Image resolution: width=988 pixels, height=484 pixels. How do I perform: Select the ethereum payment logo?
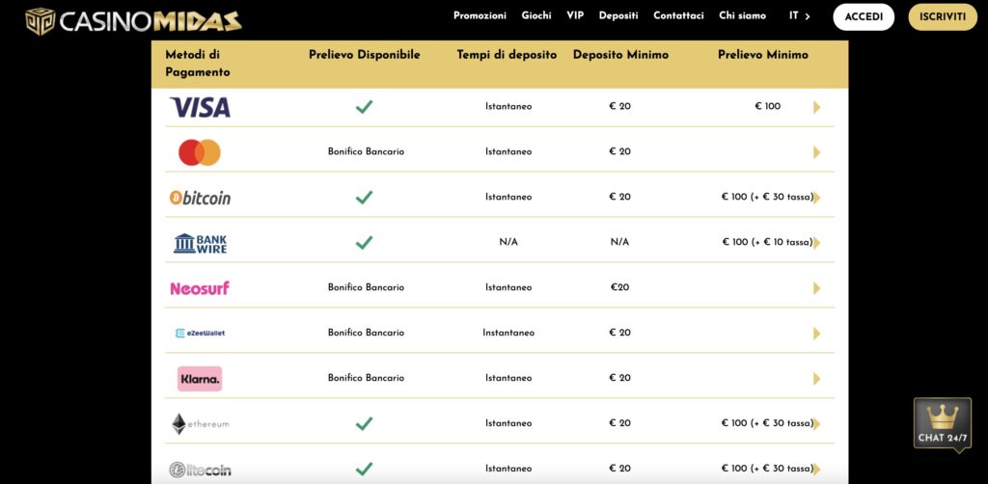point(200,424)
